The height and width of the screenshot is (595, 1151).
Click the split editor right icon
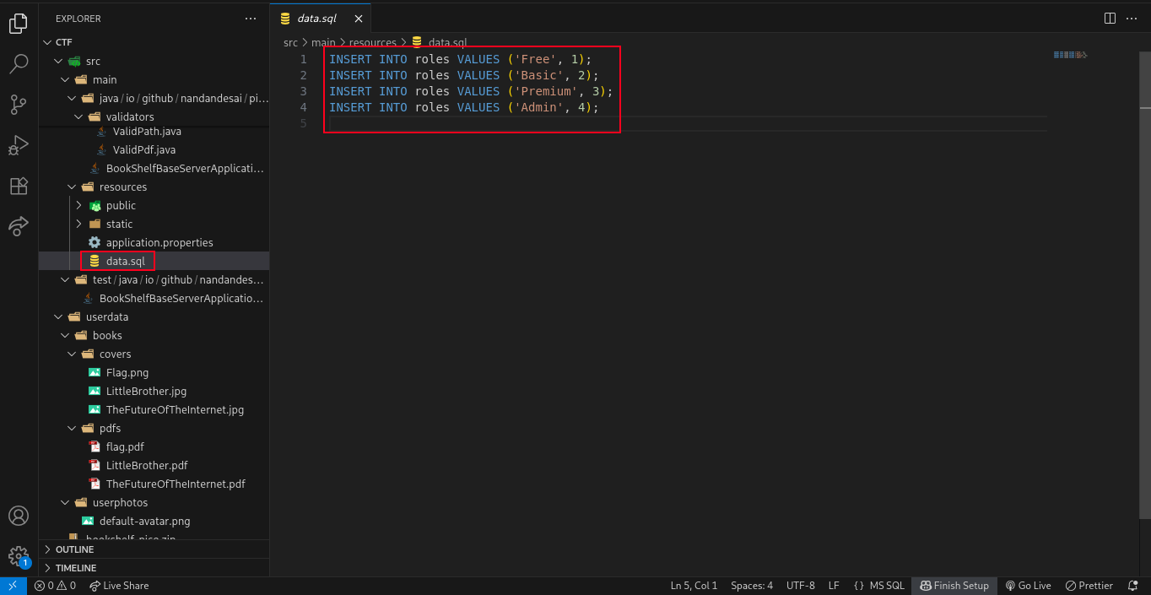click(x=1110, y=18)
